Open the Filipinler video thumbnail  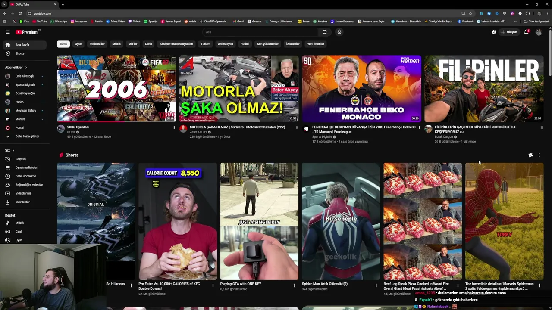point(484,89)
